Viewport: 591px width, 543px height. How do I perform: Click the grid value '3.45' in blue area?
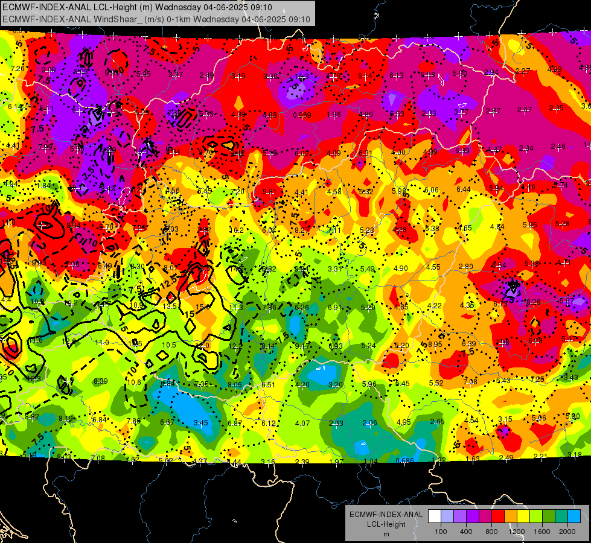(x=201, y=423)
